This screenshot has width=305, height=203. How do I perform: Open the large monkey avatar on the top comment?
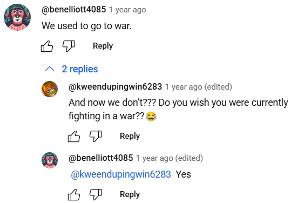click(x=17, y=17)
